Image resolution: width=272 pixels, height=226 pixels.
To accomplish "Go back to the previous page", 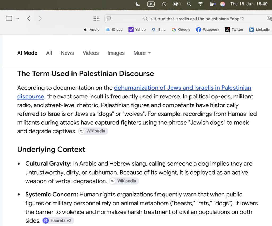I will pyautogui.click(x=29, y=19).
